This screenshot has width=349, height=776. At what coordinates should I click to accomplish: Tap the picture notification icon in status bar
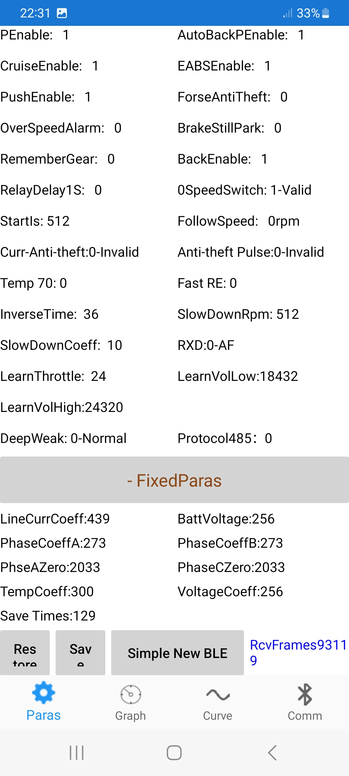click(x=62, y=13)
